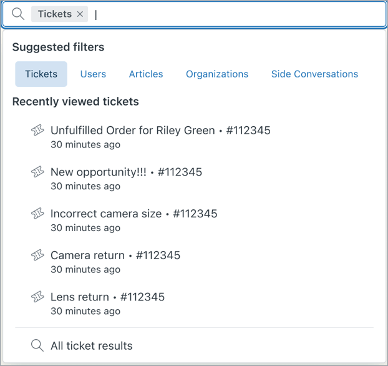Screen dimensions: 388x366
Task: Click the Recently viewed tickets heading
Action: [x=75, y=102]
